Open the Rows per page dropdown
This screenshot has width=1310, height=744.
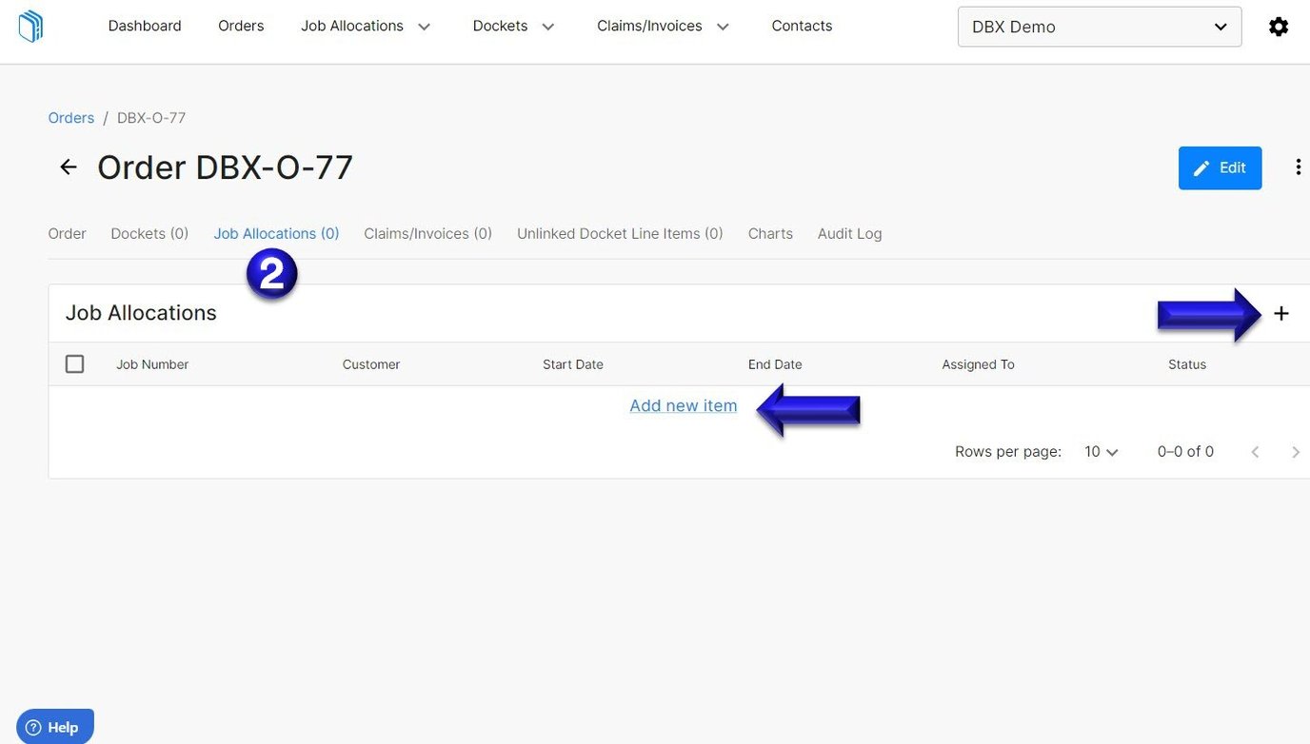coord(1100,451)
